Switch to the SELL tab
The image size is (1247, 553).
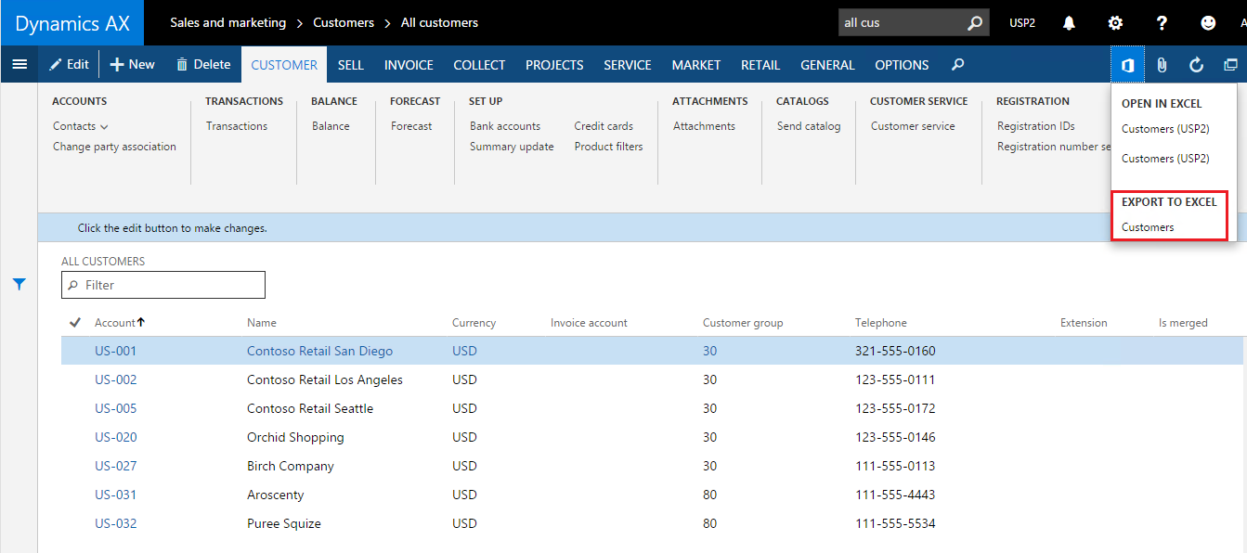pyautogui.click(x=351, y=65)
